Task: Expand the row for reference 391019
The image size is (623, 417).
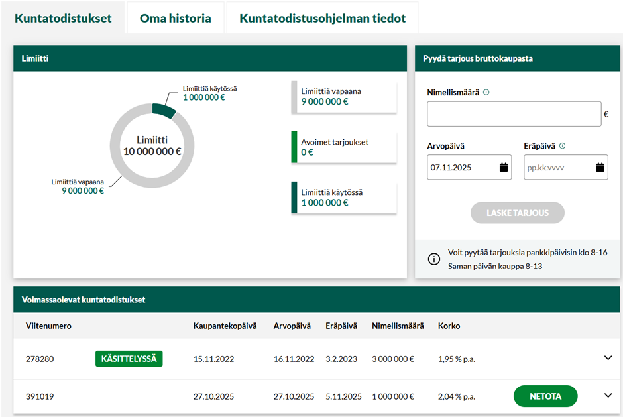Action: point(608,396)
